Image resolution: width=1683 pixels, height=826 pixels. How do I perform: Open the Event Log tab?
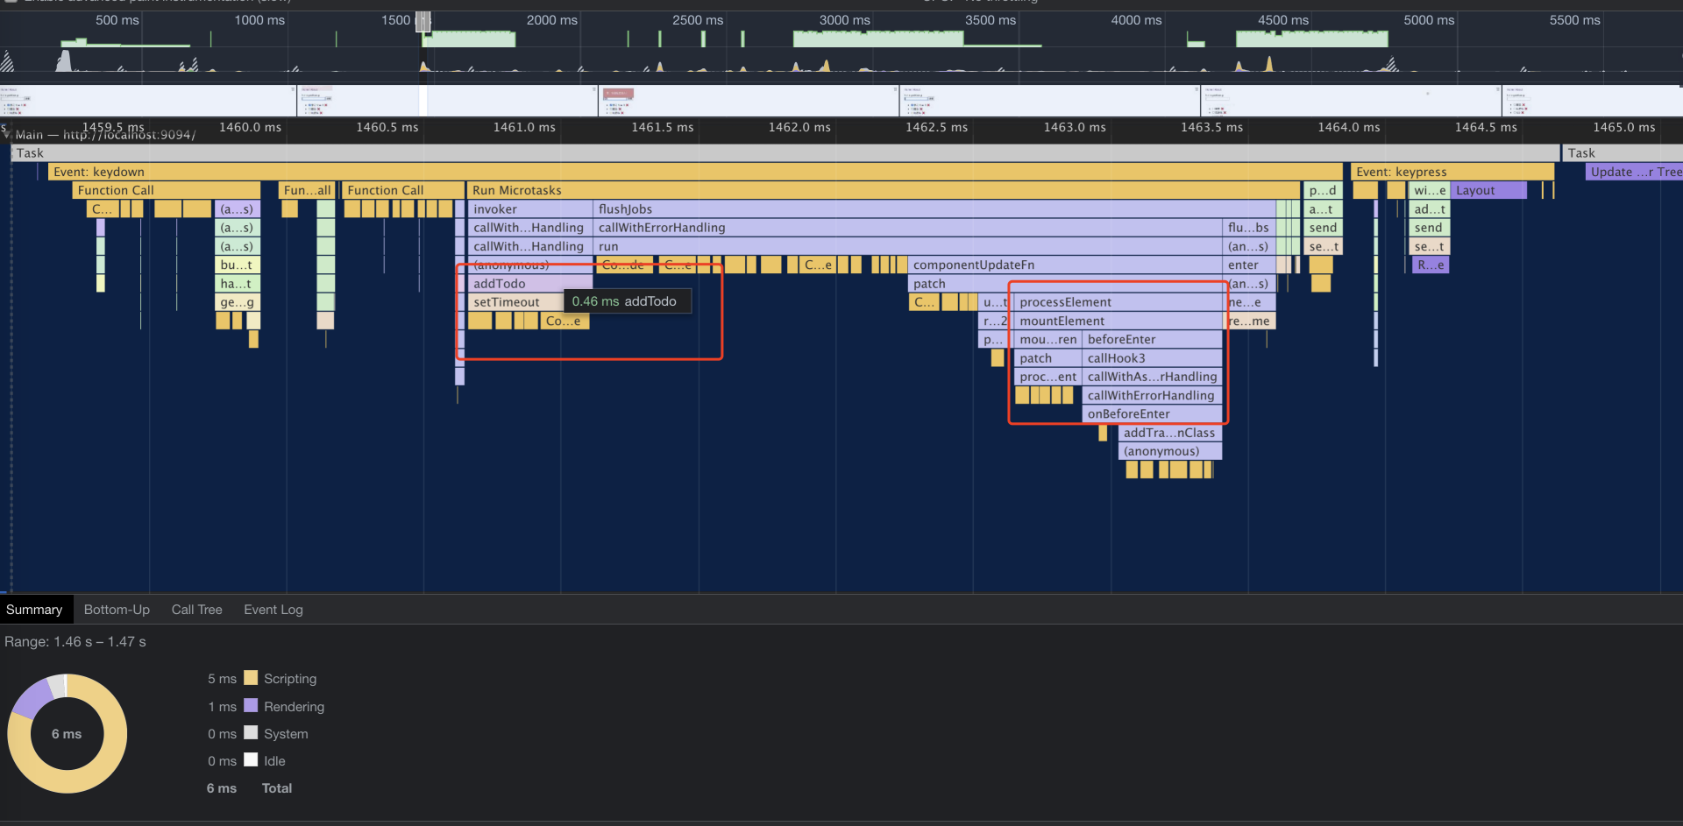pos(273,610)
